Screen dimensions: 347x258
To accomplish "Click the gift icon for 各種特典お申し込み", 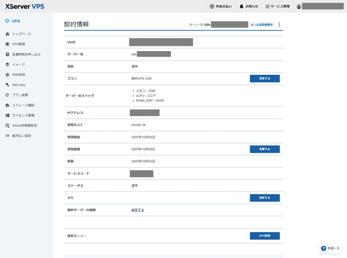I will pyautogui.click(x=7, y=54).
